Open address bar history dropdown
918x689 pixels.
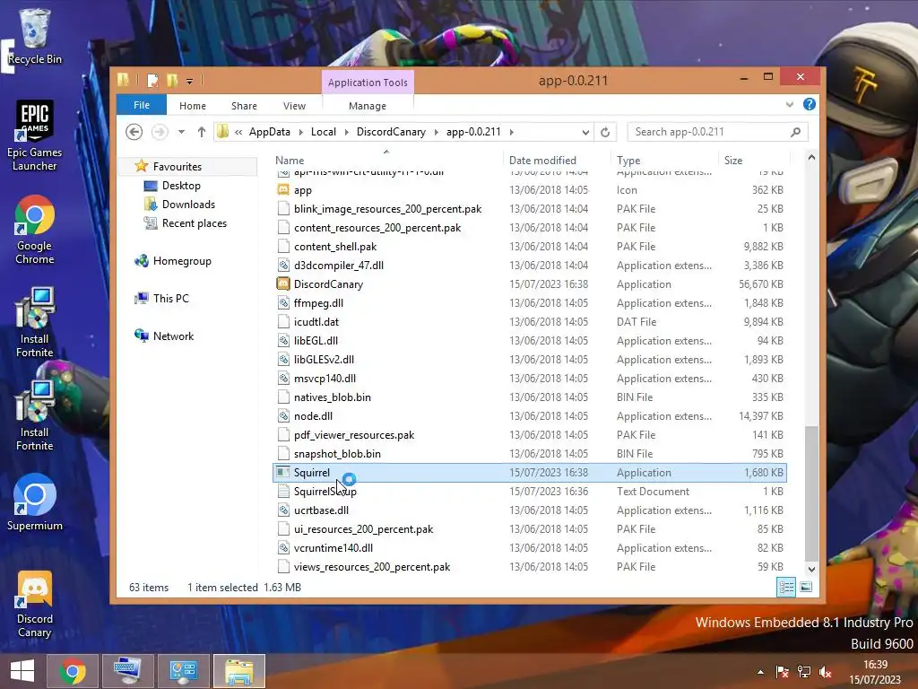[585, 133]
